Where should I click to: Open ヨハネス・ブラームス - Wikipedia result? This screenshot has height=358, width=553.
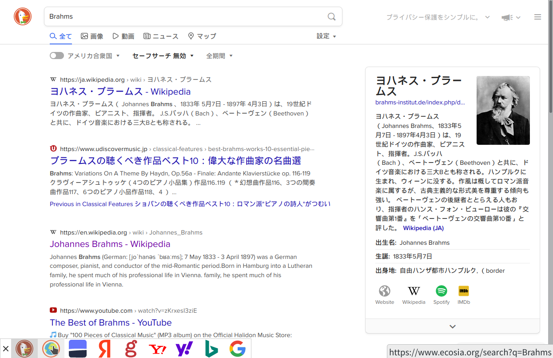pos(120,91)
